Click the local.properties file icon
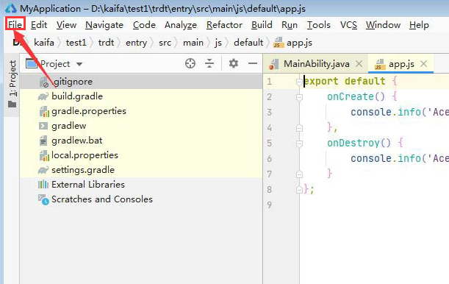This screenshot has width=449, height=284. [x=44, y=155]
